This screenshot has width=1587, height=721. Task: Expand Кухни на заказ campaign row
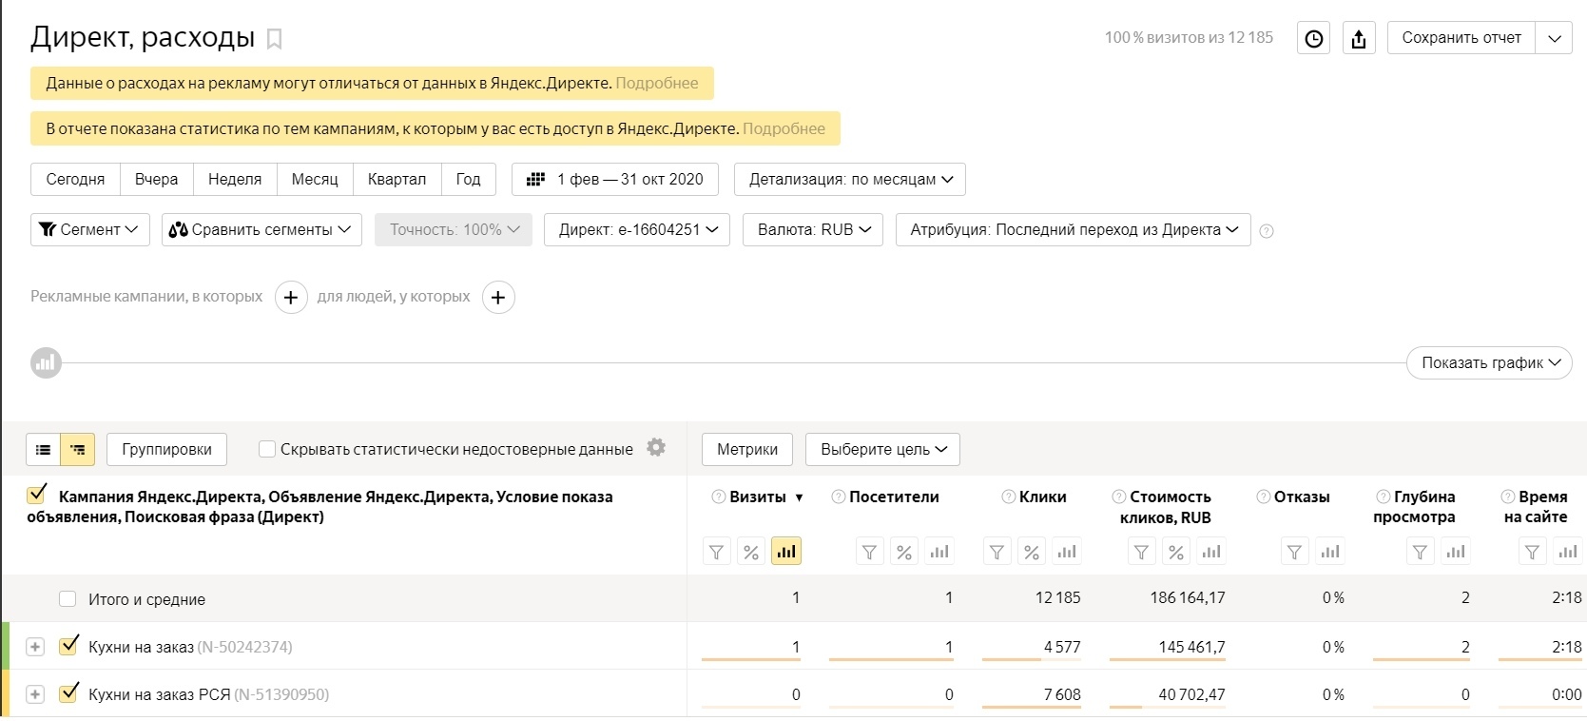click(x=35, y=647)
